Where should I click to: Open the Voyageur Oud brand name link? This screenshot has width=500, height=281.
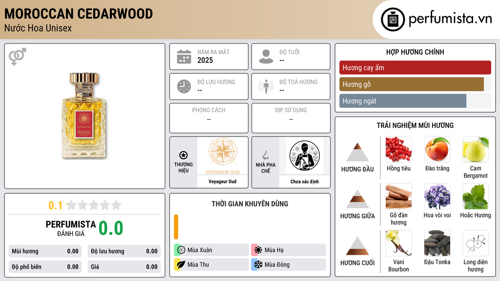pyautogui.click(x=223, y=181)
